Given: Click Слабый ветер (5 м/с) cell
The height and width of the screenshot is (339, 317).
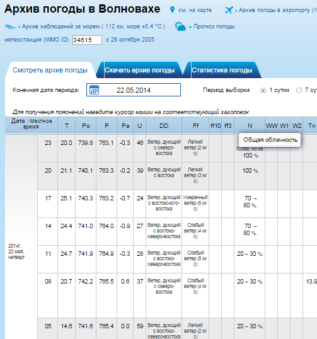Looking at the screenshot, I should tap(195, 258).
